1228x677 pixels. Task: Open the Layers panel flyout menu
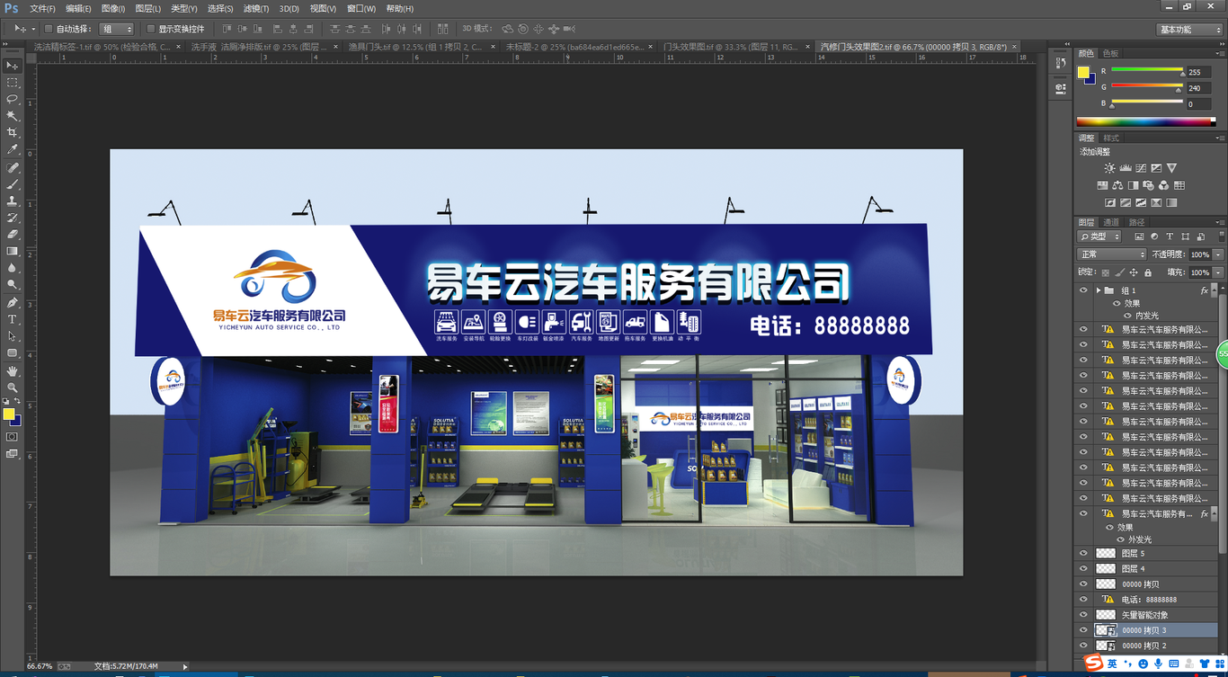(x=1219, y=222)
